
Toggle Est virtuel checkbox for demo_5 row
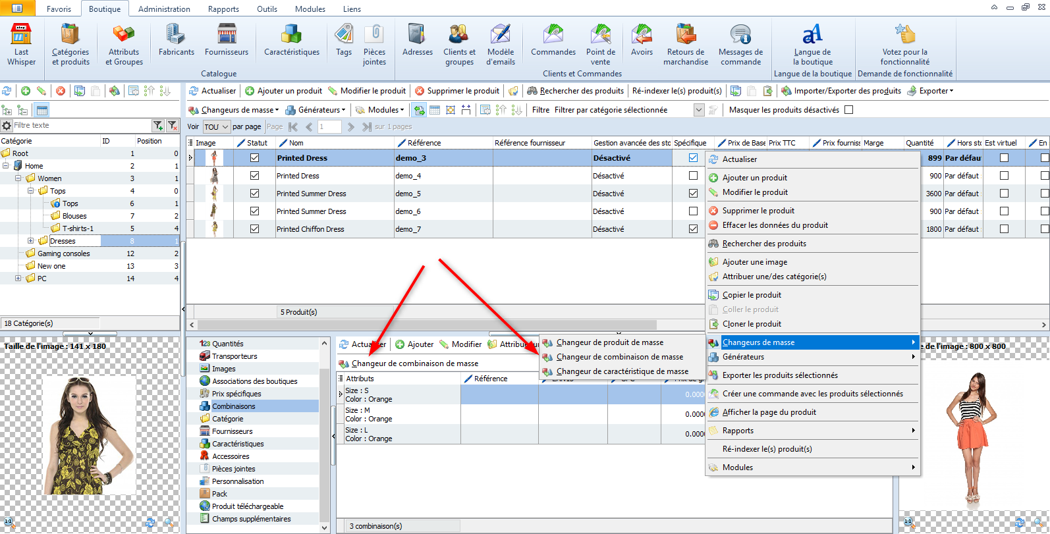(1004, 194)
